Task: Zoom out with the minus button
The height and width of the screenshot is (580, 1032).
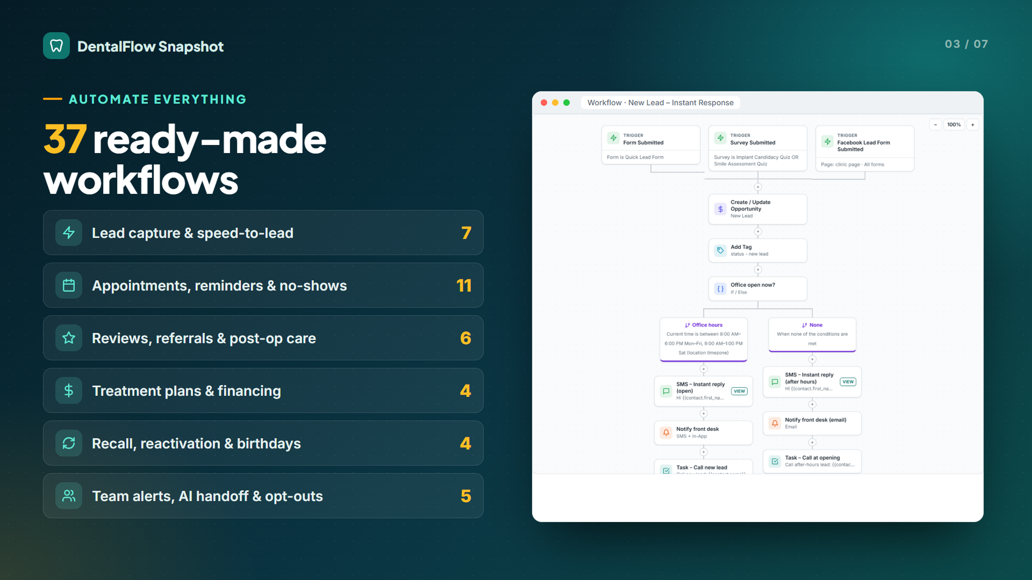Action: (x=935, y=125)
